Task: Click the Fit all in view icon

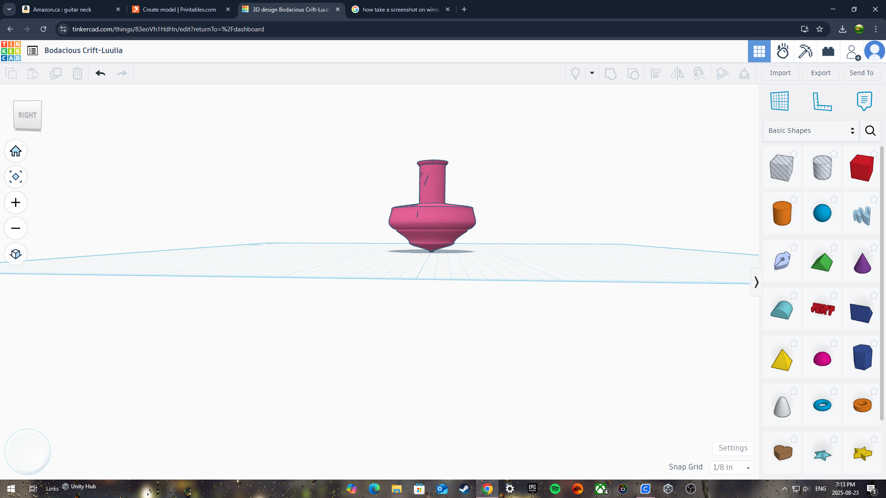Action: pos(16,177)
